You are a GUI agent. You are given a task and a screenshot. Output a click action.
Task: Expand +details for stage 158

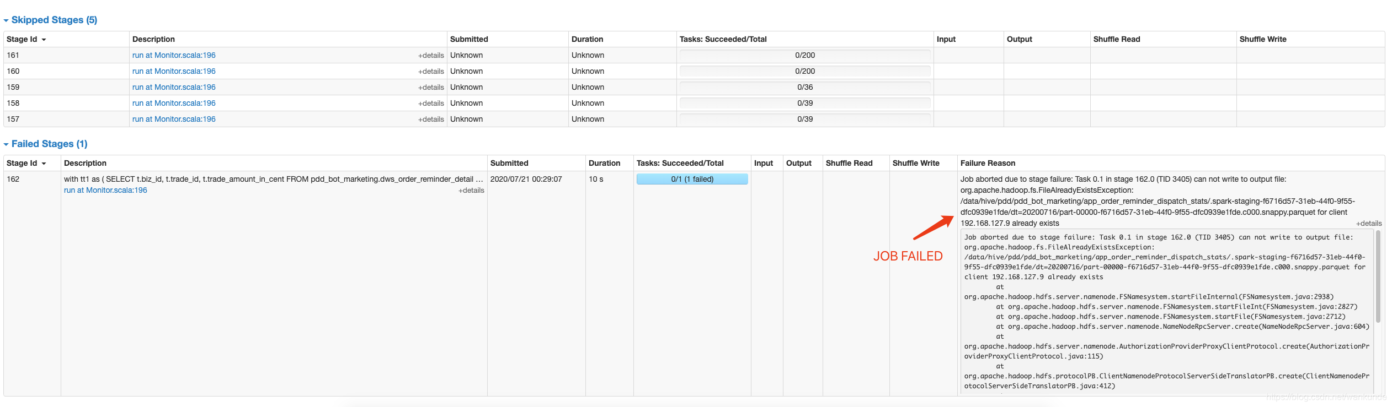coord(431,104)
